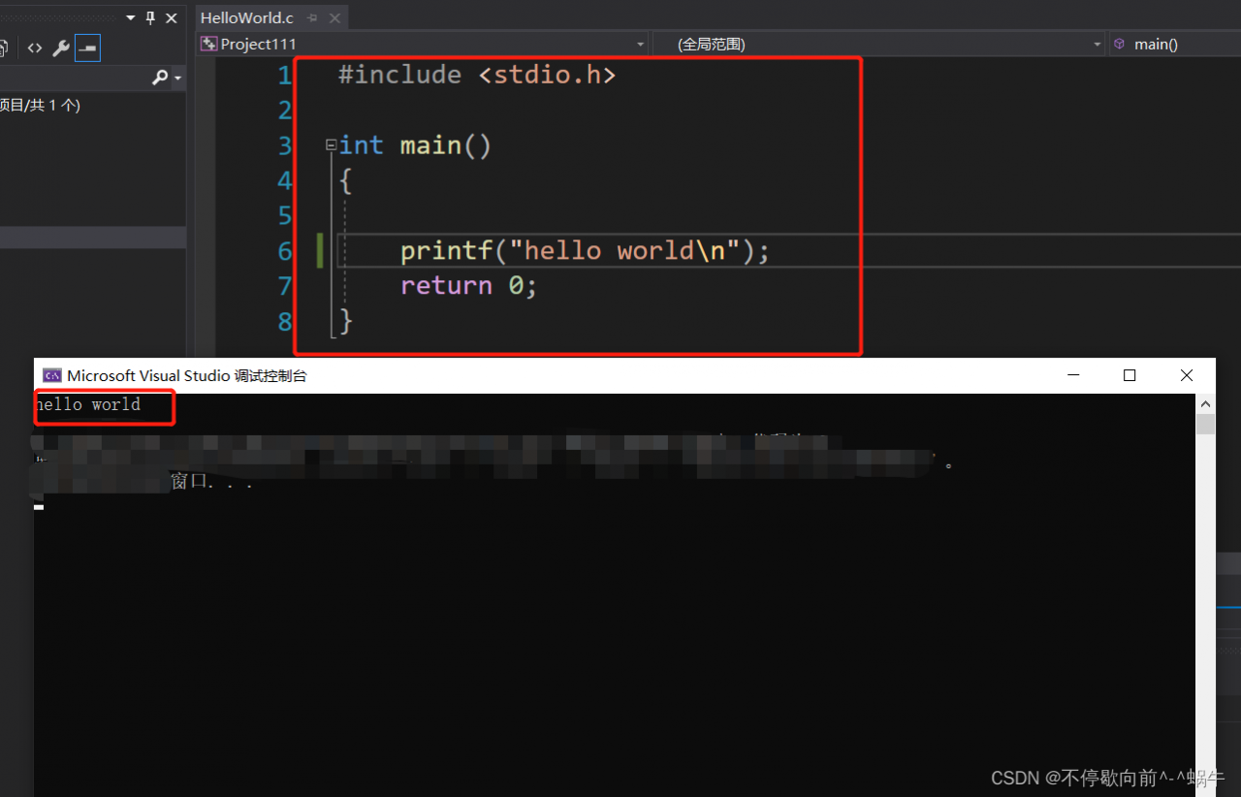
Task: Click line number 6 in the editor
Action: coord(284,252)
